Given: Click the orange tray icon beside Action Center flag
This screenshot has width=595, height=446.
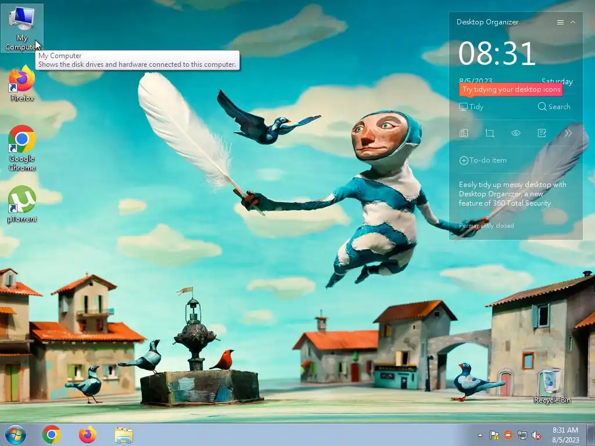Looking at the screenshot, I should coord(508,435).
